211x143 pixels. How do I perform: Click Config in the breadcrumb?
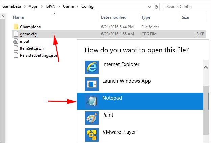tap(87, 6)
